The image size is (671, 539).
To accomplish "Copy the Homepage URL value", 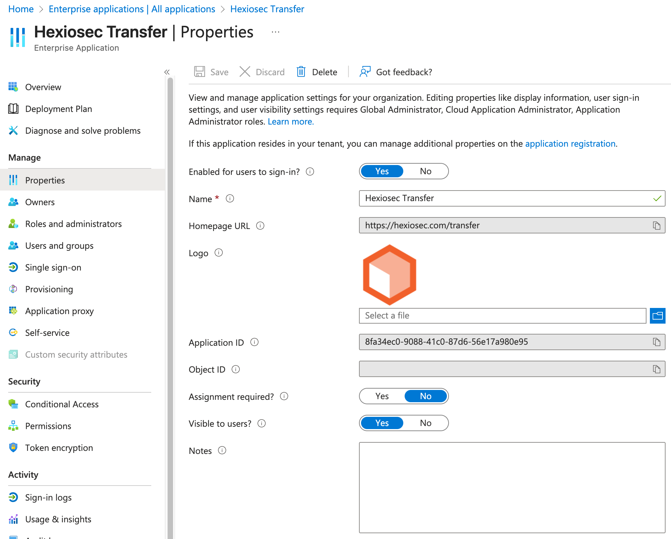I will click(x=656, y=226).
